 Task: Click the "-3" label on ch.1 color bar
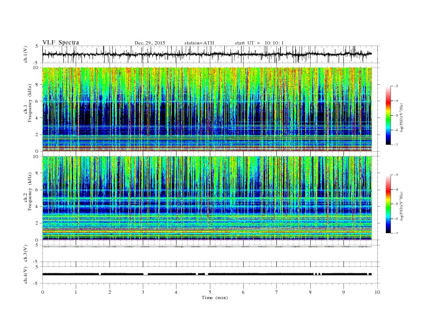click(396, 86)
